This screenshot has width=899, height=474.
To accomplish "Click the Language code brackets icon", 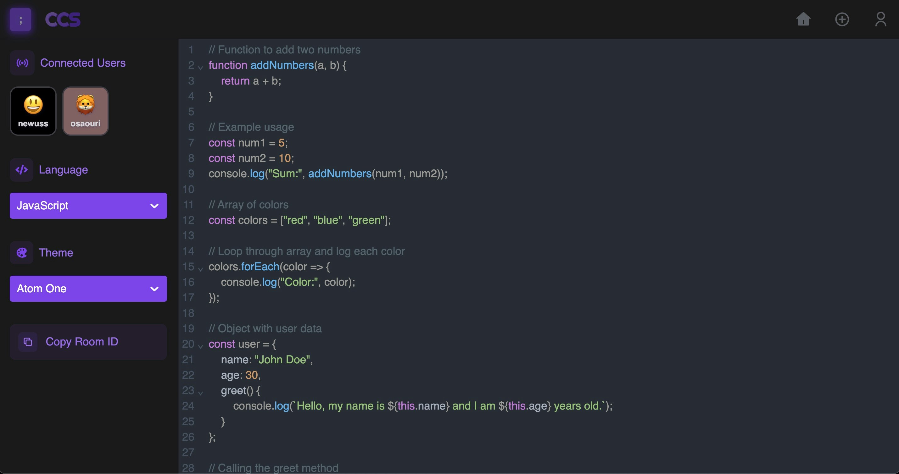I will (x=22, y=170).
